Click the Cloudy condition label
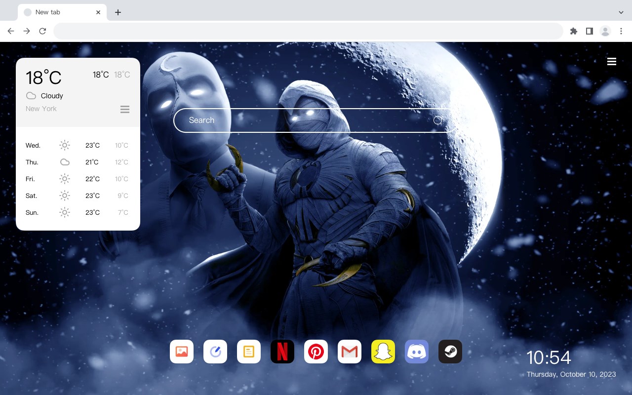632x395 pixels. 52,96
